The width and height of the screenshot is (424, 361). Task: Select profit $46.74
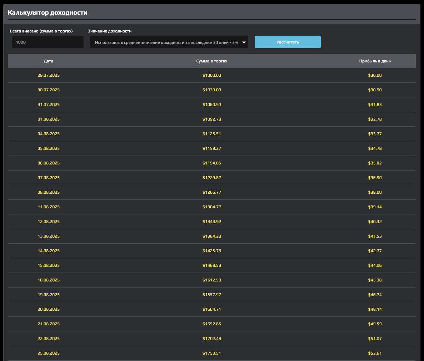point(375,295)
